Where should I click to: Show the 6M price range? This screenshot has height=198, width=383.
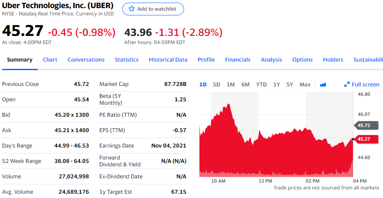[x=245, y=84]
